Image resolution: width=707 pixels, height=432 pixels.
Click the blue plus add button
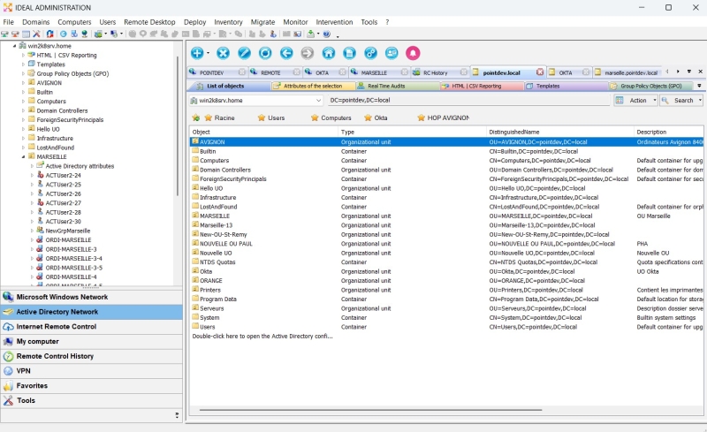click(196, 53)
